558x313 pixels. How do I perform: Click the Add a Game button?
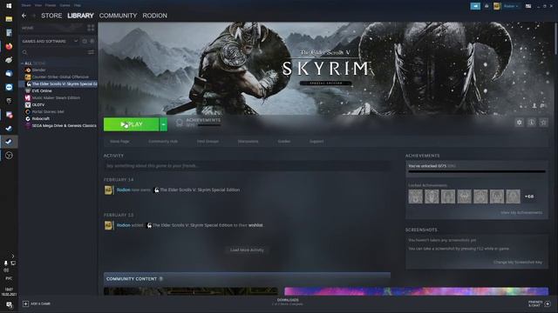37,303
